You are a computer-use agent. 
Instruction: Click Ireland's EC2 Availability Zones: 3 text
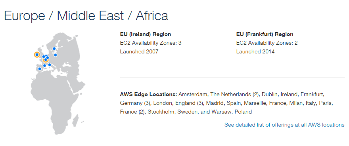tap(151, 43)
